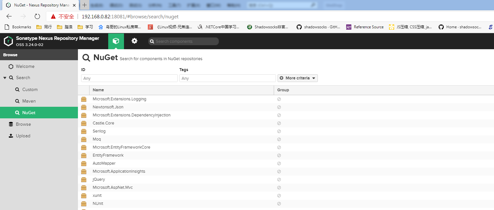Open Browse repositories in sidebar
494x210 pixels.
click(x=23, y=124)
